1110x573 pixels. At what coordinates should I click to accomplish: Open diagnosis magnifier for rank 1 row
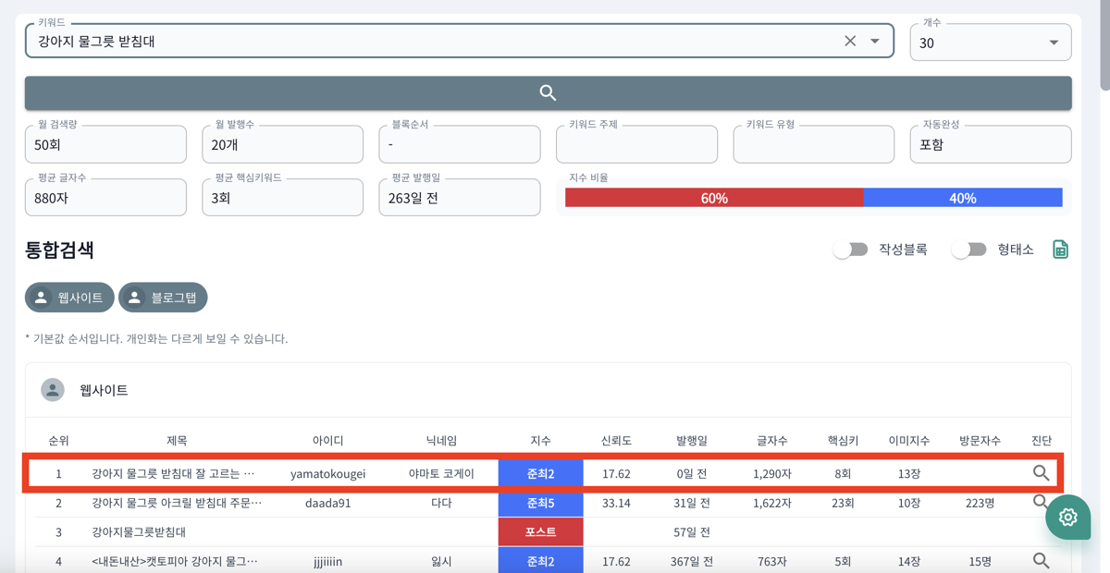[x=1041, y=473]
